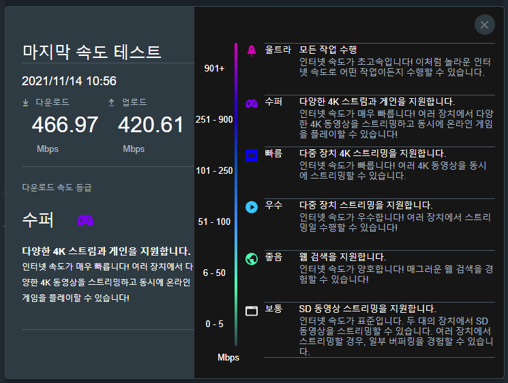
Task: Click the Super gamepad icon in the legend
Action: click(252, 104)
